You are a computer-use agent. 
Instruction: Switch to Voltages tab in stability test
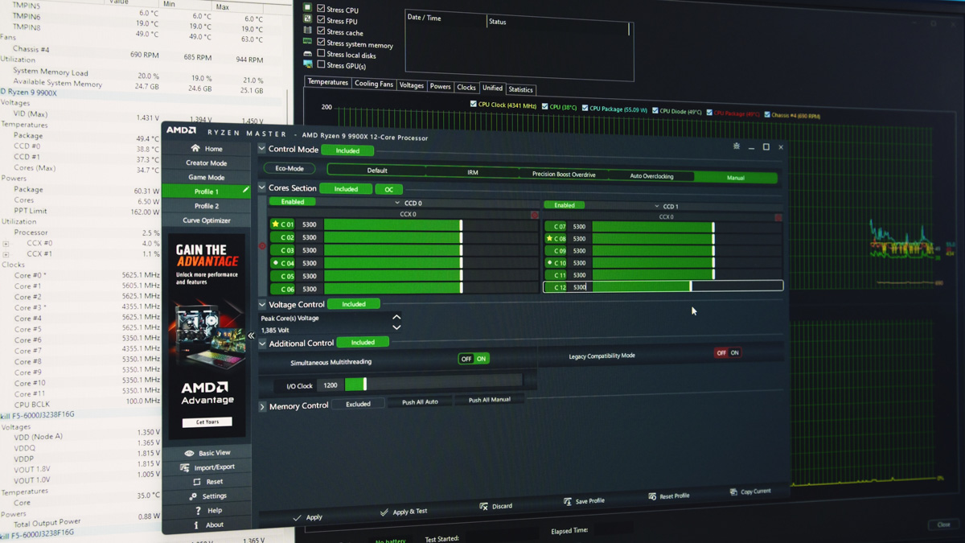pyautogui.click(x=411, y=84)
